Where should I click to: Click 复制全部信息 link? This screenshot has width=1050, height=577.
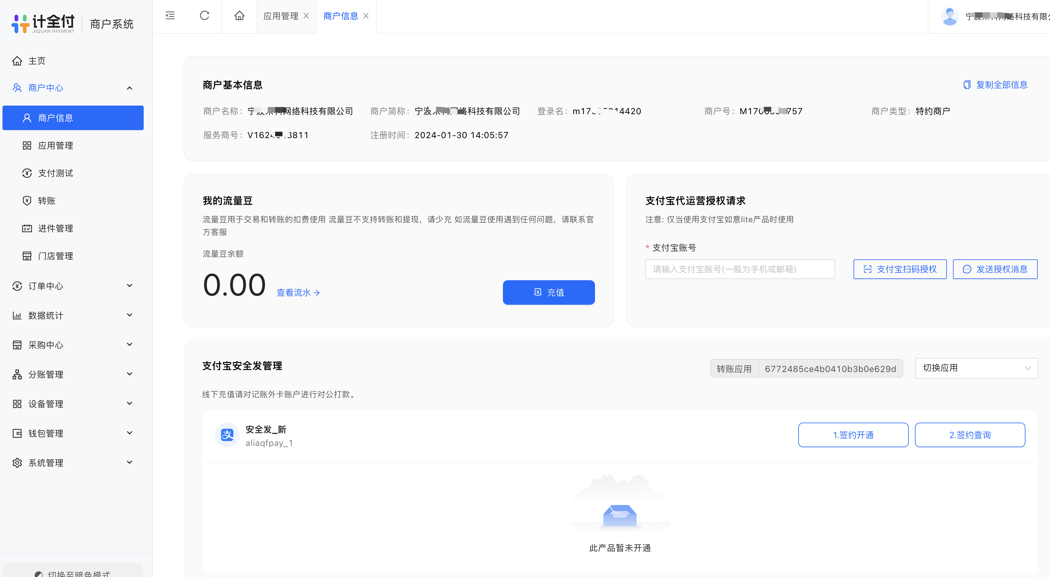coord(995,85)
